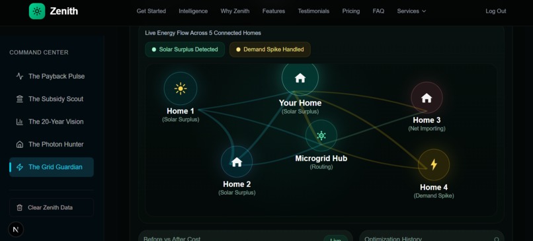Click the Home 2 label text
Image resolution: width=533 pixels, height=241 pixels.
(x=237, y=184)
